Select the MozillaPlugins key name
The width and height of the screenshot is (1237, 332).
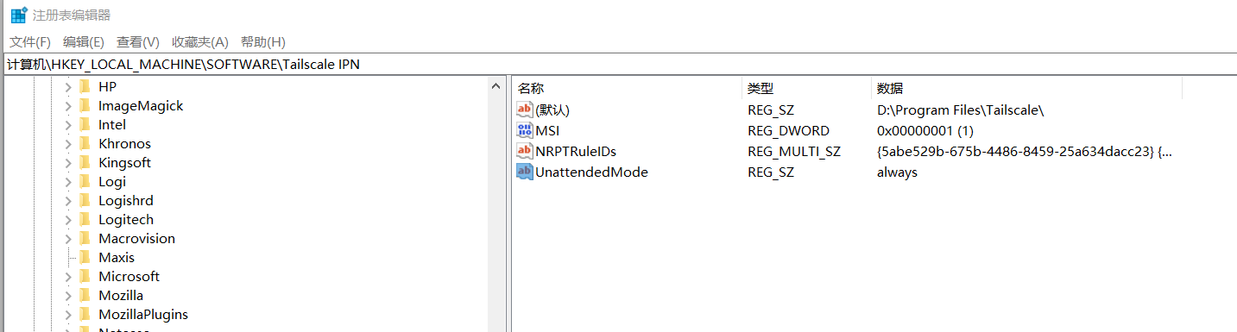[143, 315]
